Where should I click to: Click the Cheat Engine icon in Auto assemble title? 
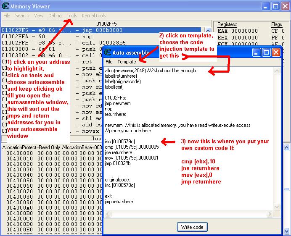108,52
